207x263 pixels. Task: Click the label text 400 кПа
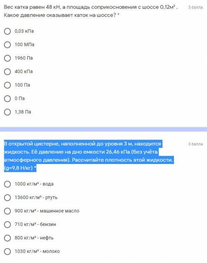tap(24, 72)
